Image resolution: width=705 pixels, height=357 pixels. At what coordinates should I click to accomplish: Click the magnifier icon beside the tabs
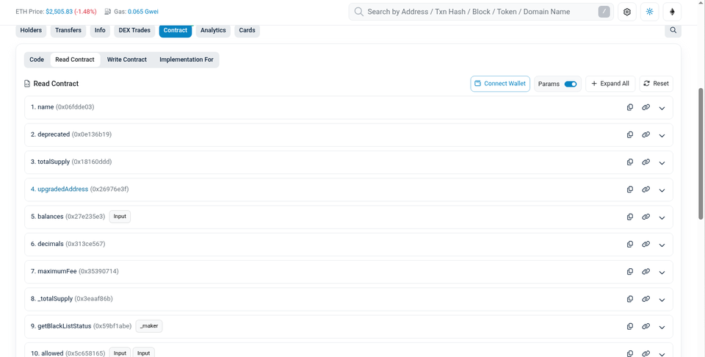click(673, 30)
